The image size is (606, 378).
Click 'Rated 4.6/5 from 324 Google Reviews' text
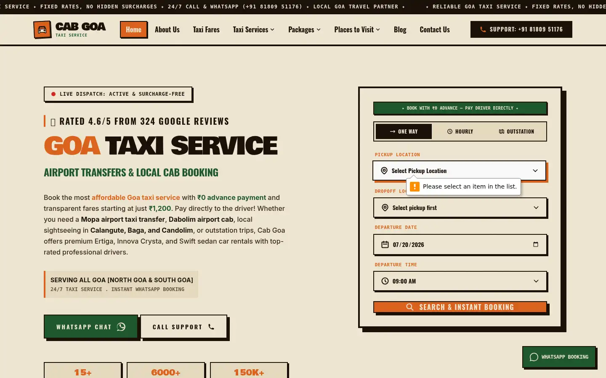coord(144,121)
